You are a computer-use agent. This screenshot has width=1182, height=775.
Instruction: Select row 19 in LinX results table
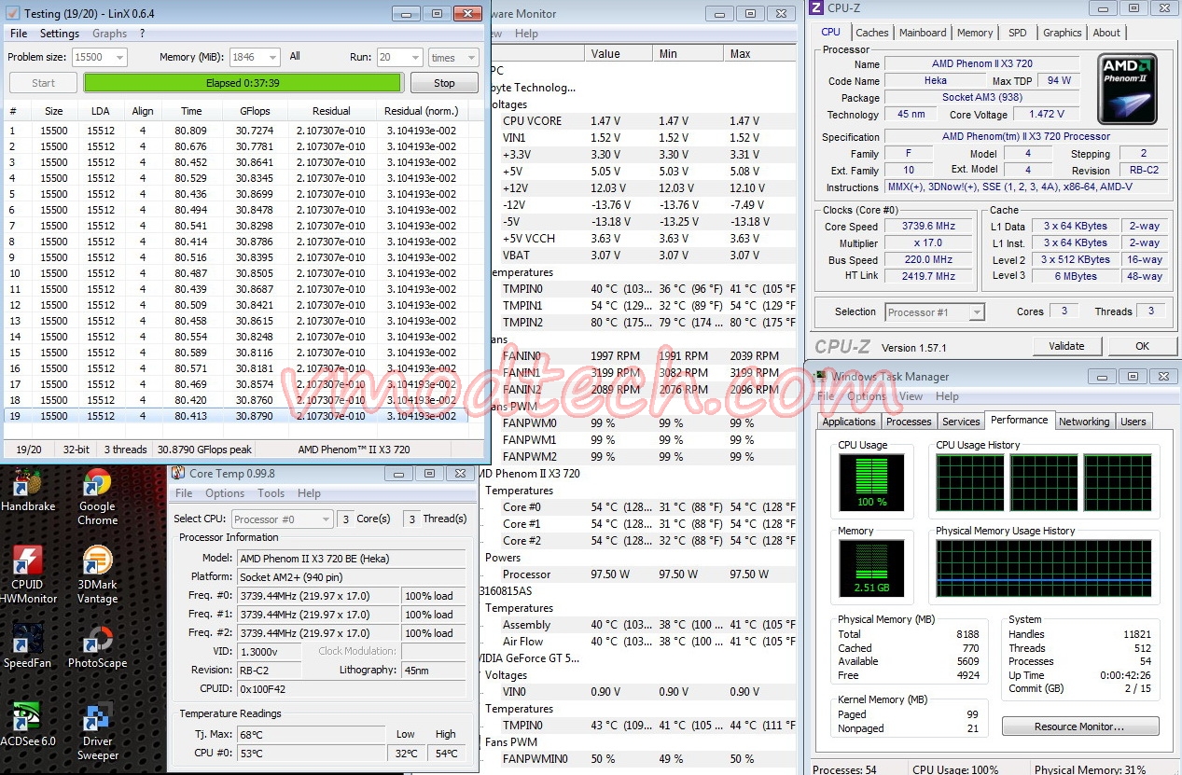point(237,416)
